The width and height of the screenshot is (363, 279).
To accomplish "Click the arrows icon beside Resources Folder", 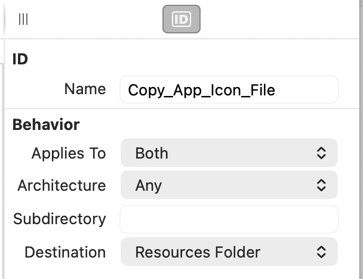I will coord(321,252).
